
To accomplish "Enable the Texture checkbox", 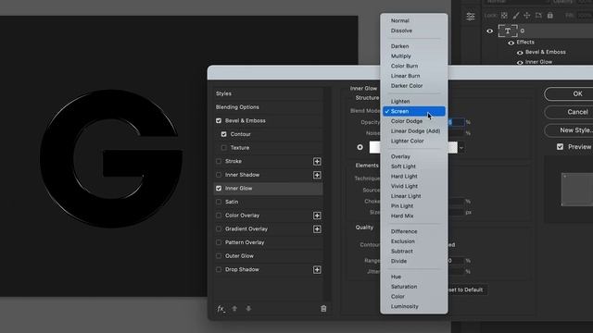I will tap(224, 148).
